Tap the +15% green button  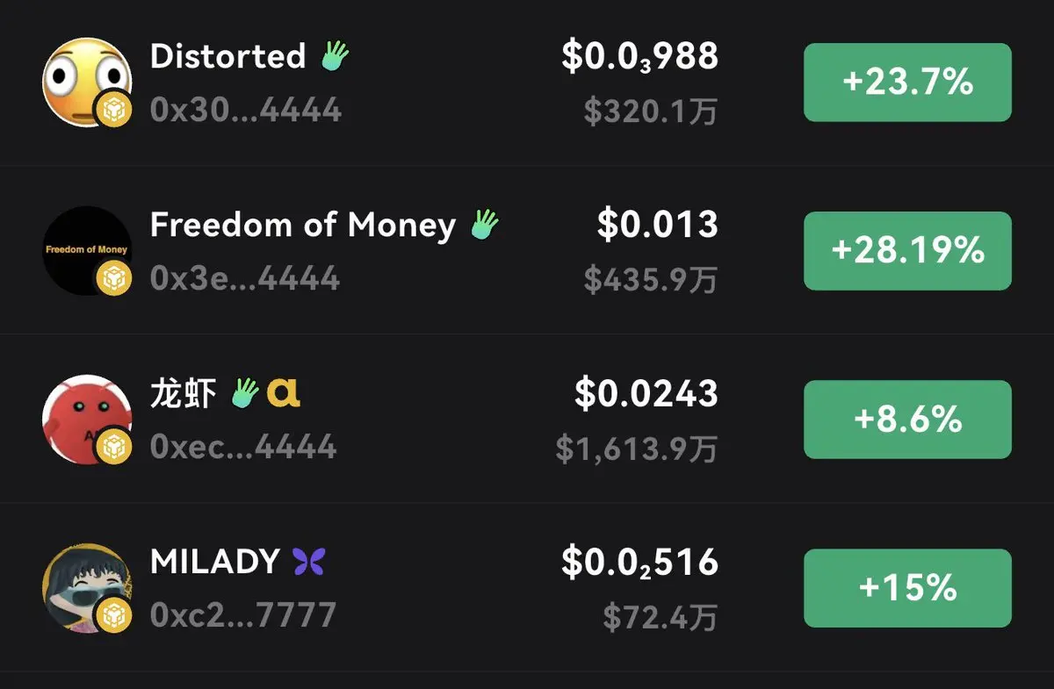[x=907, y=588]
